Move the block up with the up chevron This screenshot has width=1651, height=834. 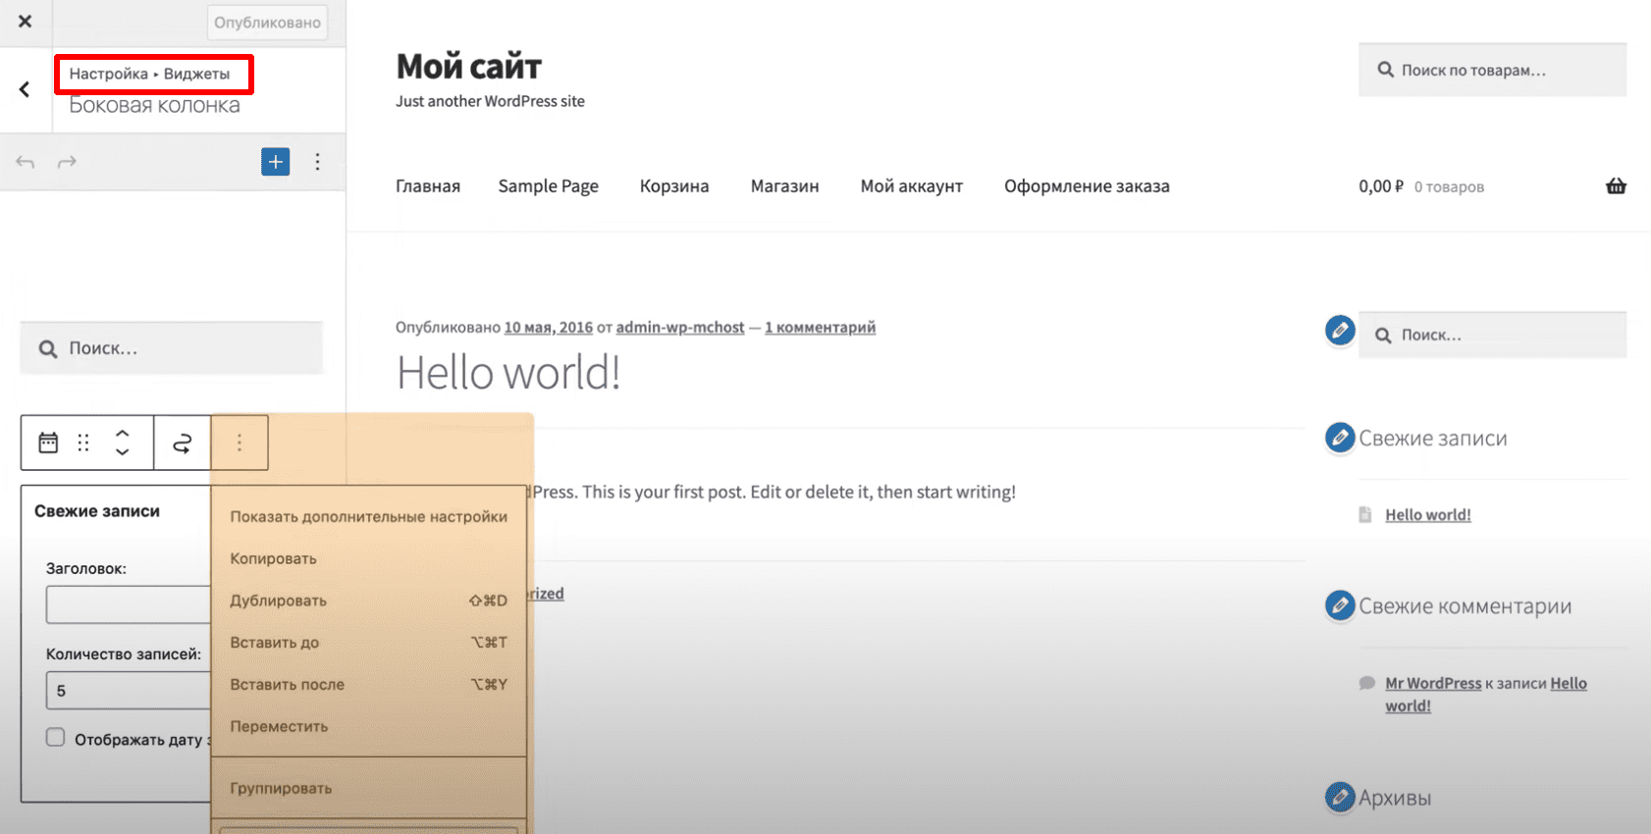tap(123, 432)
